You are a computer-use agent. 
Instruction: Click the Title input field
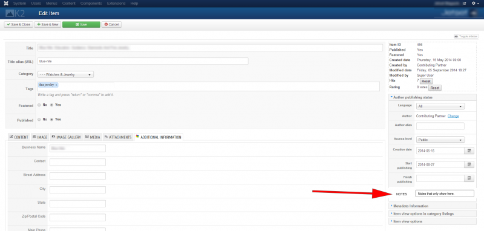point(210,48)
